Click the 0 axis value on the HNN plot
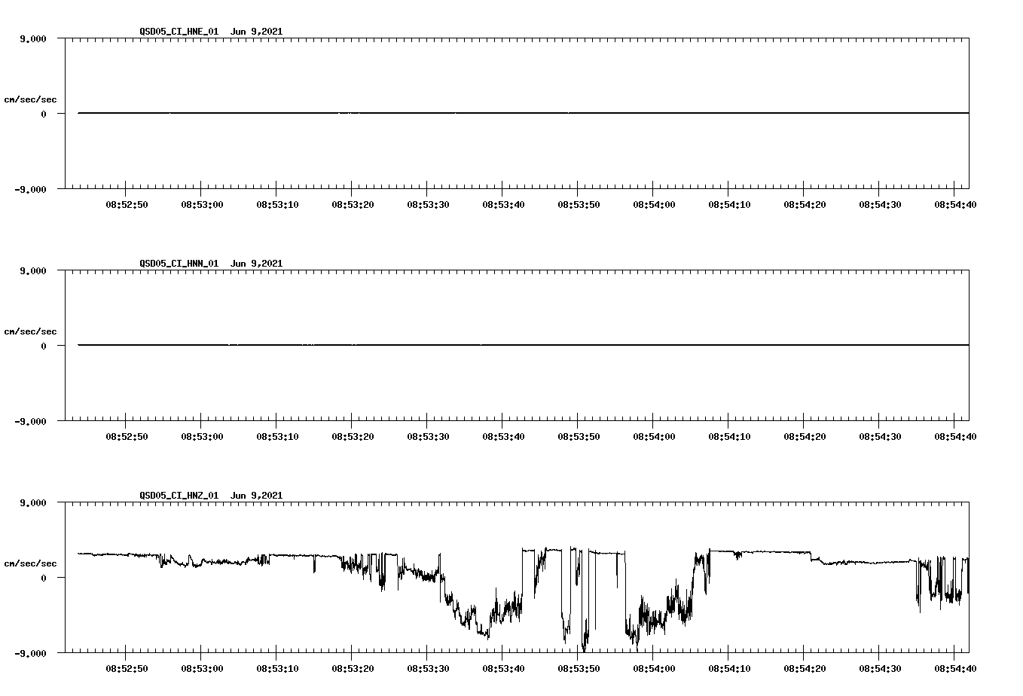The width and height of the screenshot is (1023, 696). 44,346
